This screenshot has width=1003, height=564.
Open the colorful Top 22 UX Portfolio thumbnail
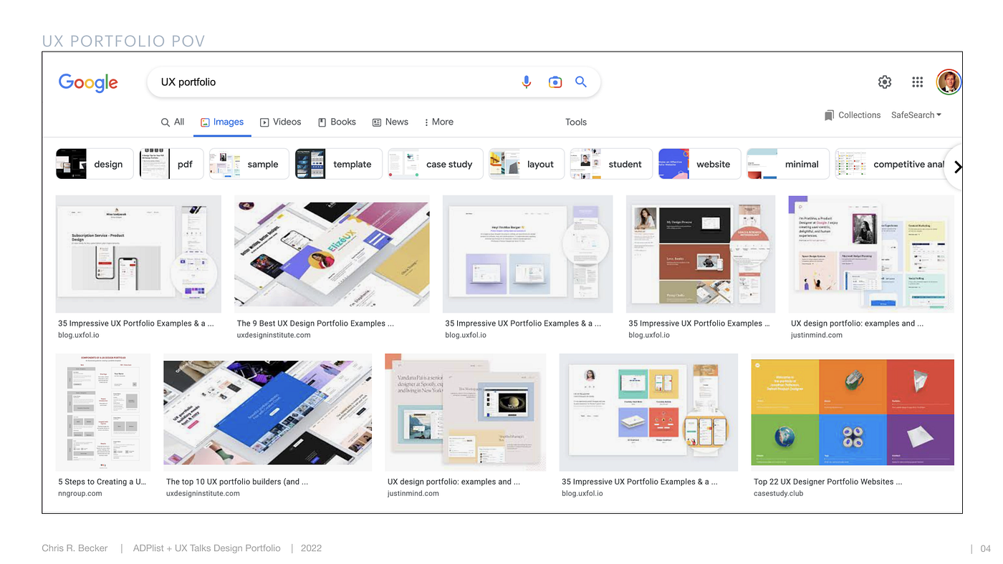(852, 412)
